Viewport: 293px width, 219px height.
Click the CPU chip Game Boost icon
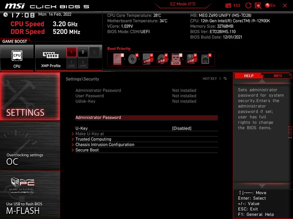[17, 55]
